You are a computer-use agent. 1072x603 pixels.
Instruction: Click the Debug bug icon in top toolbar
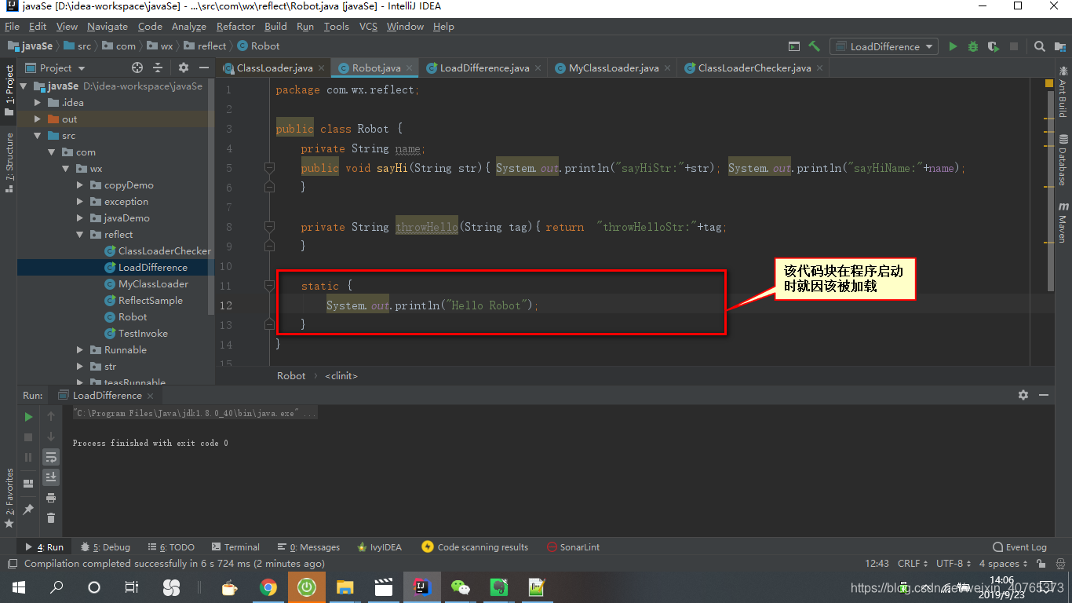973,46
